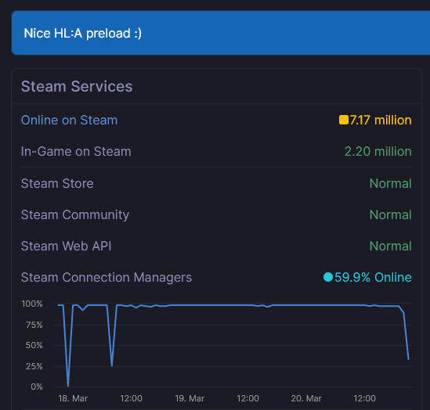Viewport: 430px width, 410px height.
Task: Click the '100%' y-axis label
Action: 32,304
